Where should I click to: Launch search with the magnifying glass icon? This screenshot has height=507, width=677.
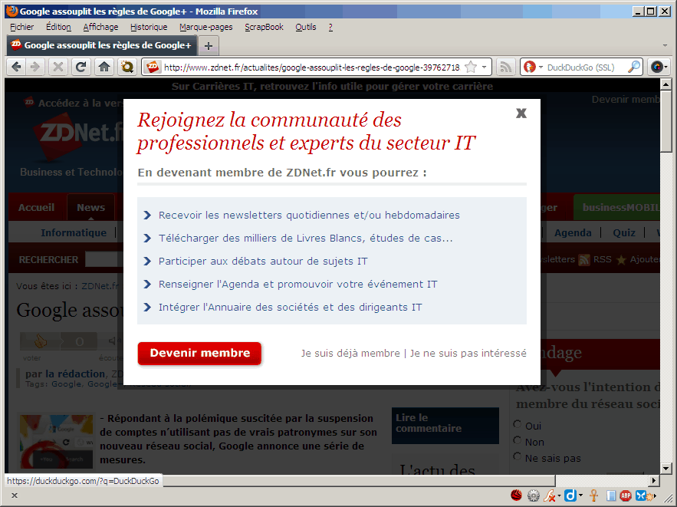tap(633, 67)
